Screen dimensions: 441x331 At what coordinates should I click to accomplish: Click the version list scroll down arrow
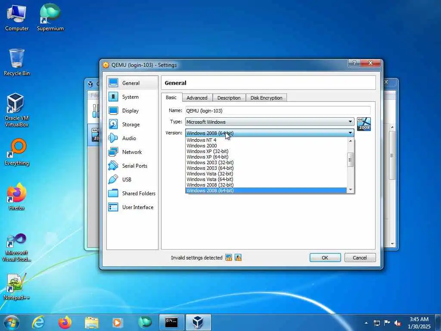coord(351,190)
